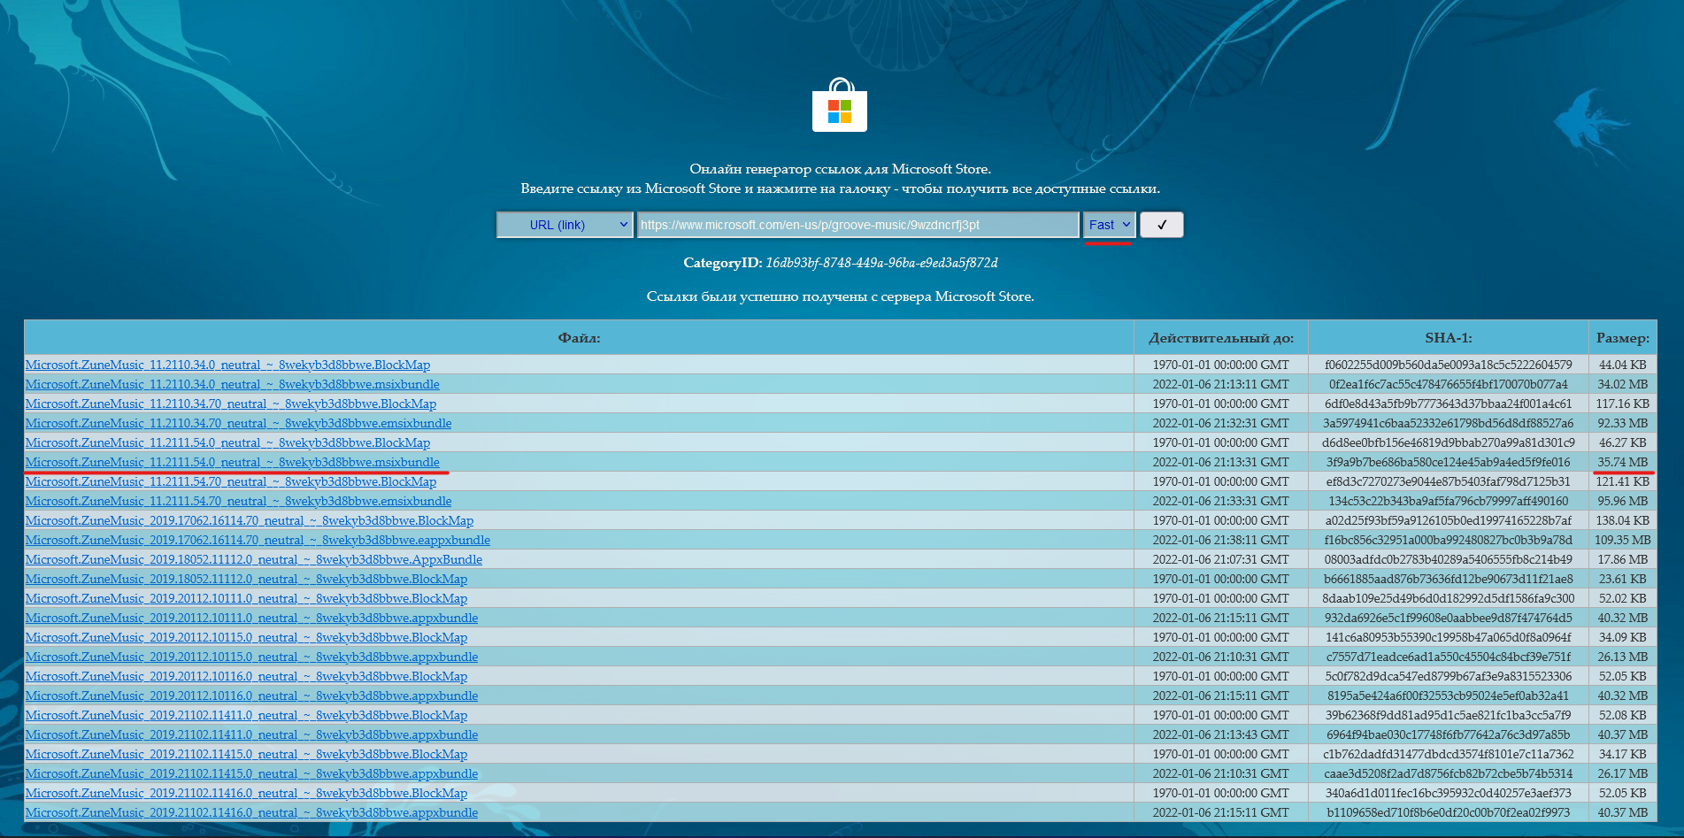Download ZuneMusic 2019.17062.16114.70 eappxbundle link
The width and height of the screenshot is (1684, 838).
coord(258,540)
